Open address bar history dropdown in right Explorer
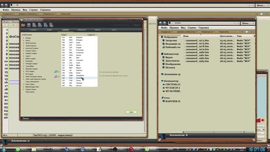This screenshot has width=270, height=152. [x=235, y=23]
